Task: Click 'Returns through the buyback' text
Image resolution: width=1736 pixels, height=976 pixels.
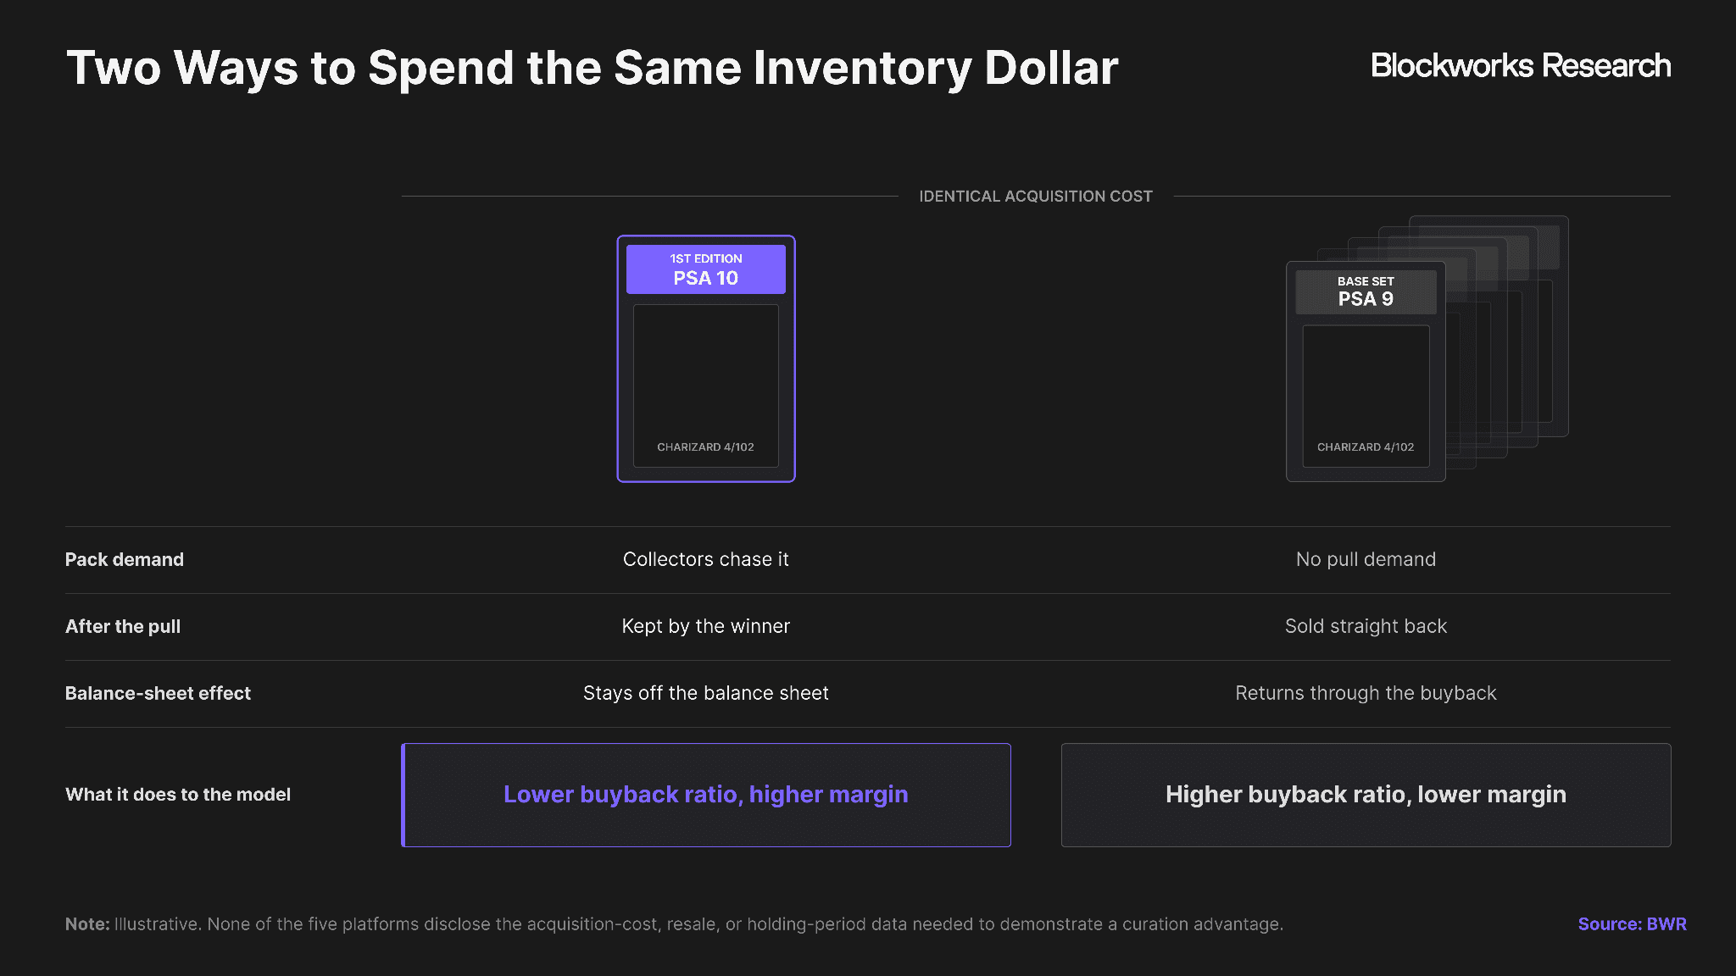Action: coord(1366,693)
